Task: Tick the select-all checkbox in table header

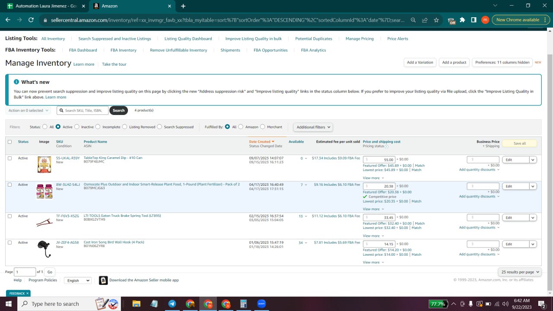Action: tap(10, 142)
